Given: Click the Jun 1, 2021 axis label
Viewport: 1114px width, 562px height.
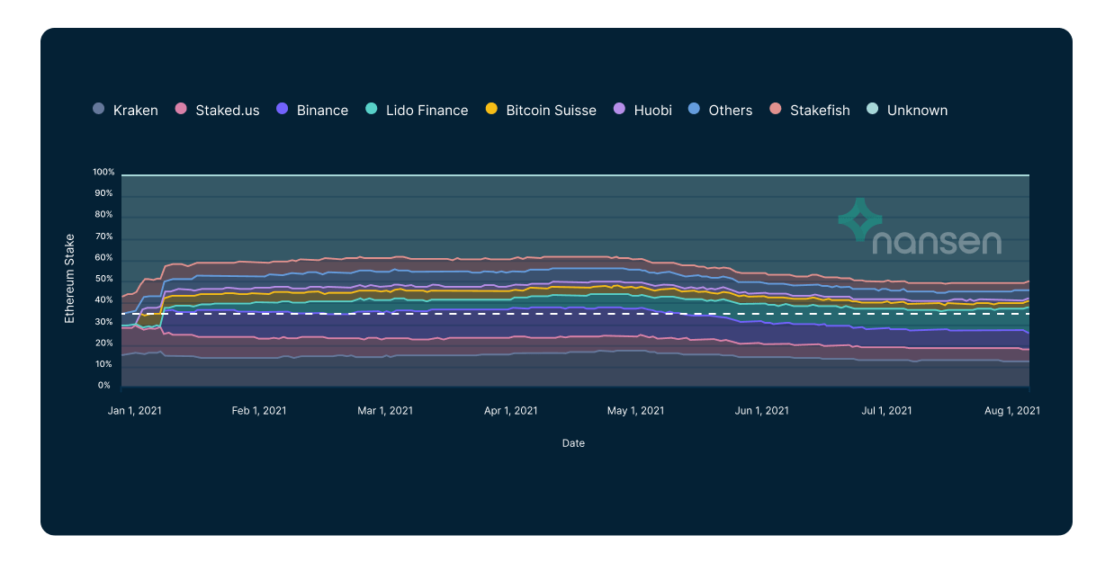Looking at the screenshot, I should (762, 410).
